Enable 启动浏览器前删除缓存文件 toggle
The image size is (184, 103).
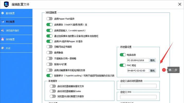click(53, 86)
